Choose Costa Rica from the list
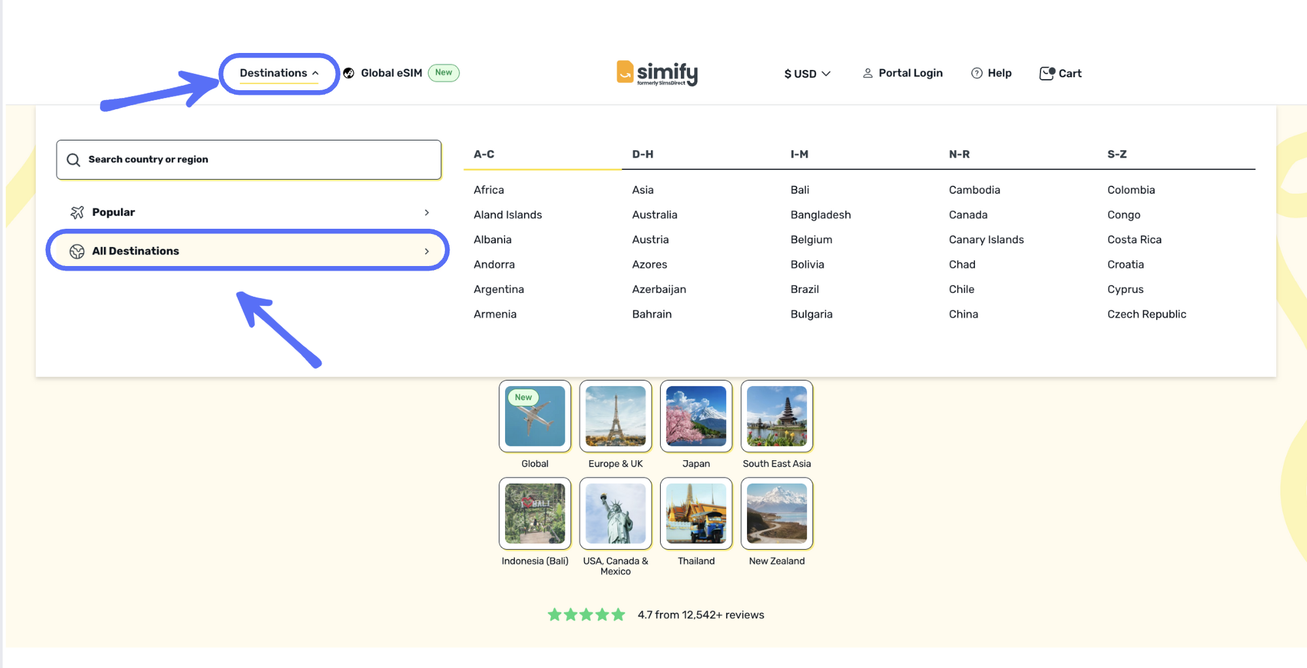This screenshot has height=668, width=1307. pos(1134,240)
